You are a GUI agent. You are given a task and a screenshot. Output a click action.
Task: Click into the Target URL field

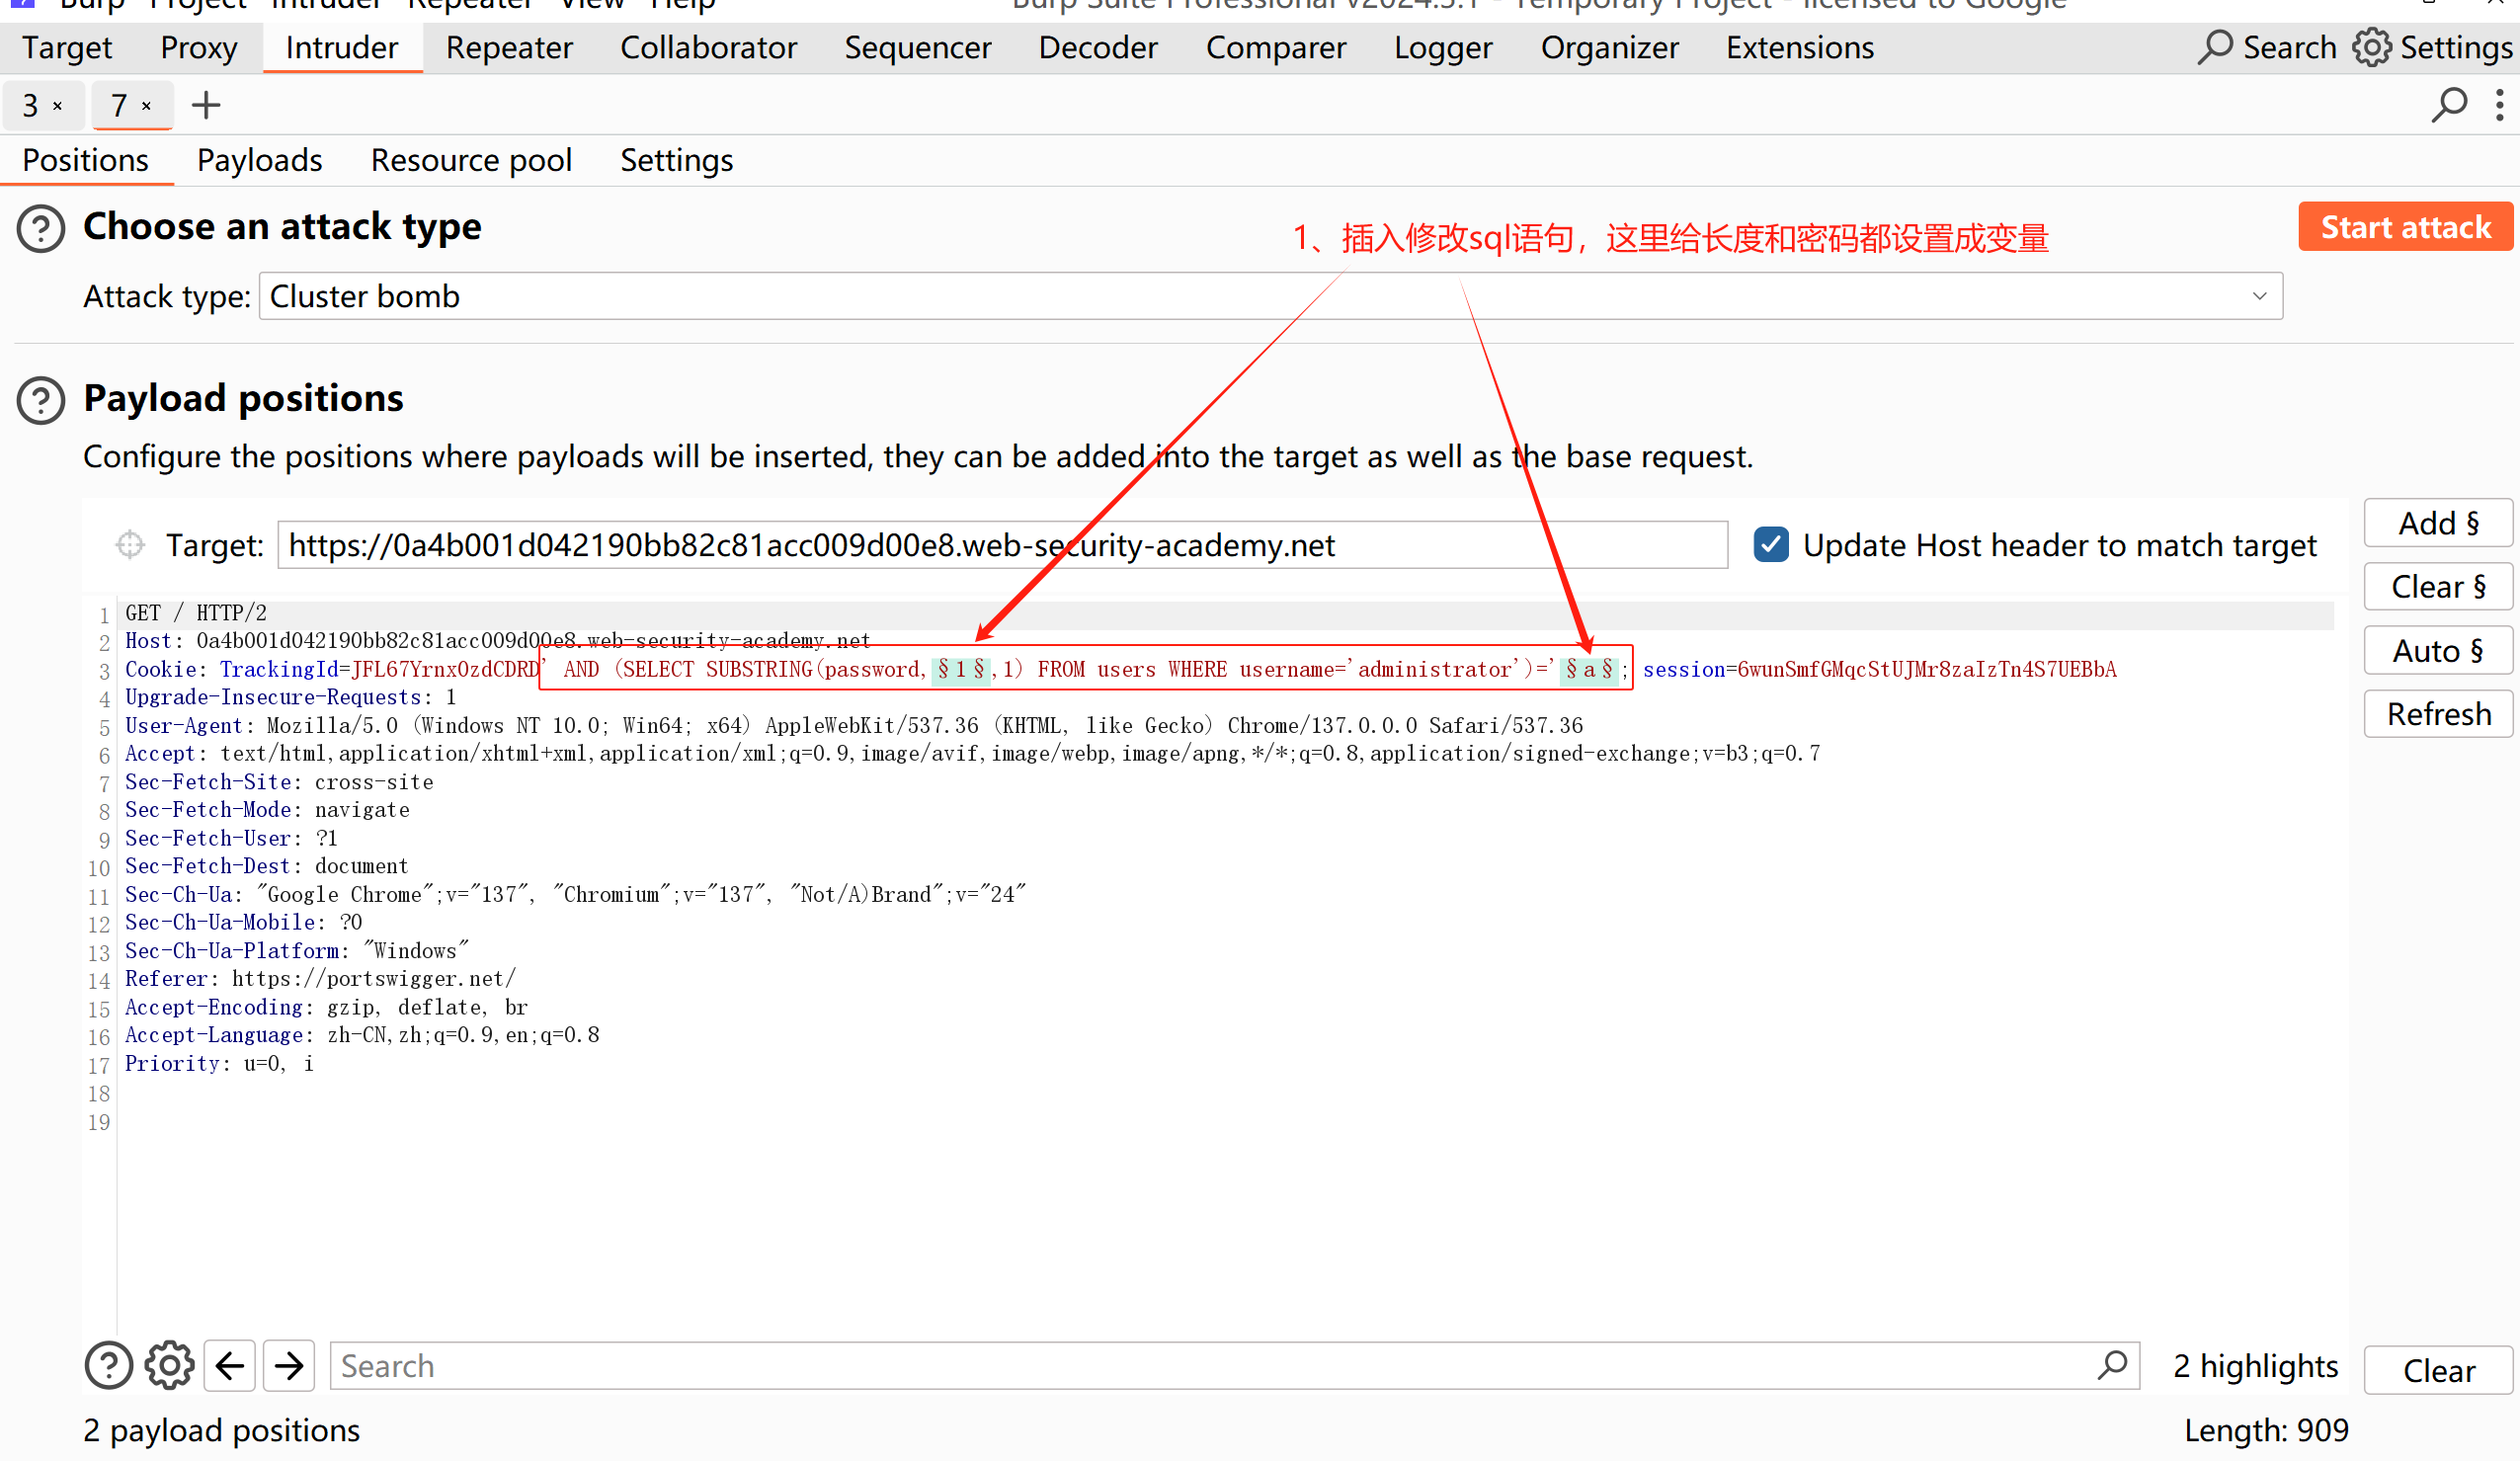coord(1000,545)
